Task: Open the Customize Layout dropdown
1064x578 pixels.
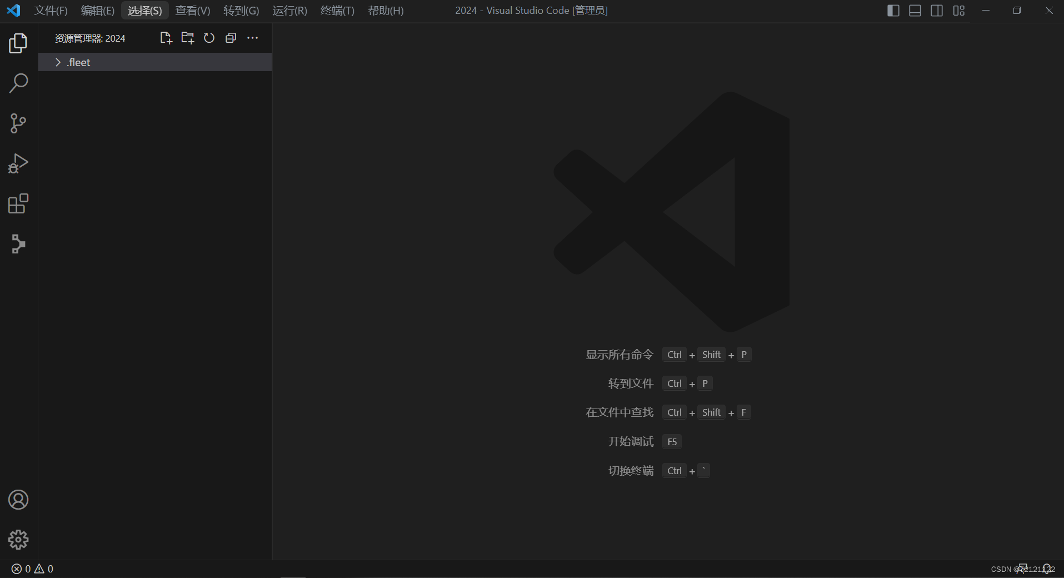Action: click(959, 10)
